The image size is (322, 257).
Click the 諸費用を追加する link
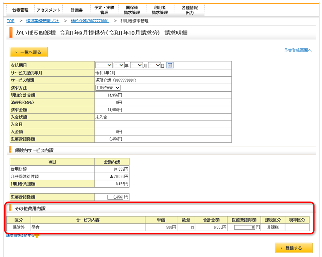[20, 236]
